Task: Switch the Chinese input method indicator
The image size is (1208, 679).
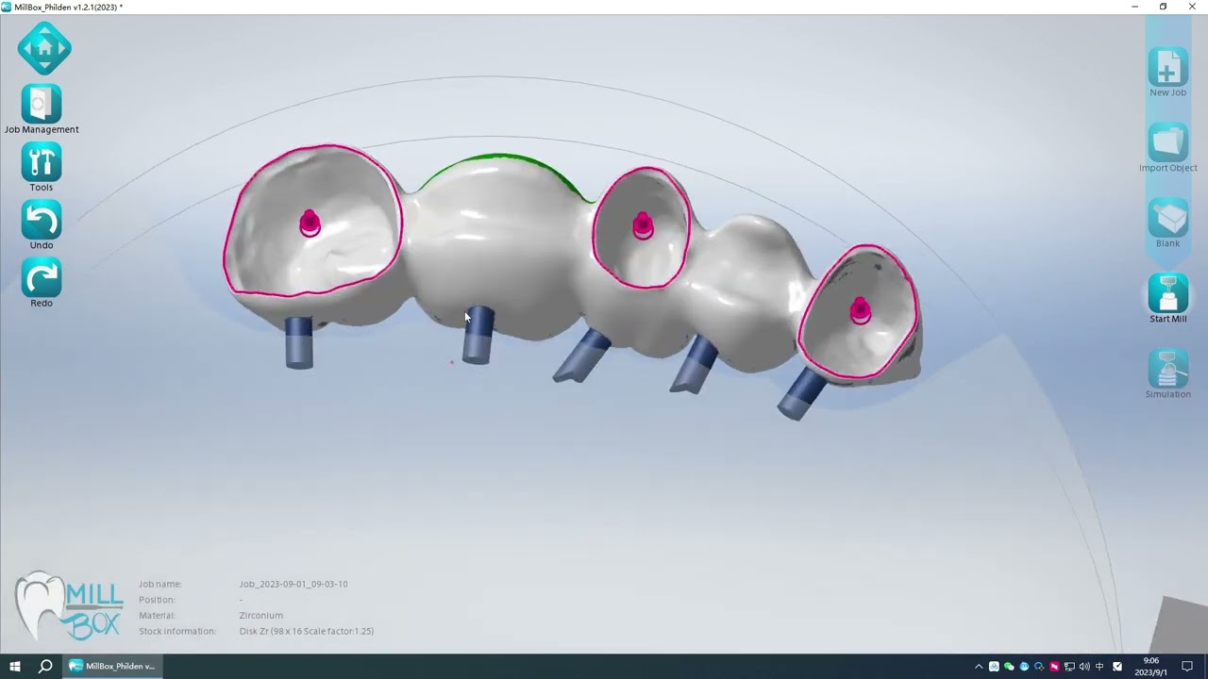Action: 1099,667
